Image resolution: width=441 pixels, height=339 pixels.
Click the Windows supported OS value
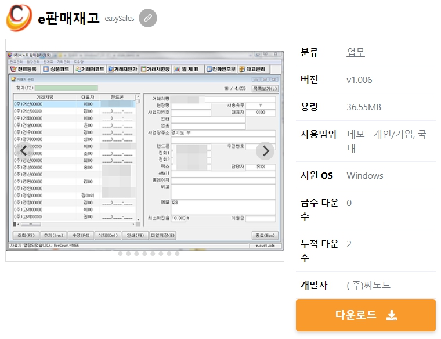[x=365, y=175]
